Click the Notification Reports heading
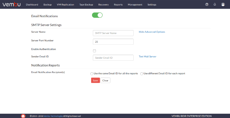Screen dimensions: 230x118 [45, 65]
